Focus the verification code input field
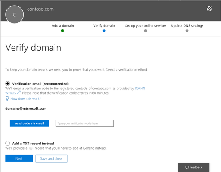The image size is (221, 172). pos(85,123)
